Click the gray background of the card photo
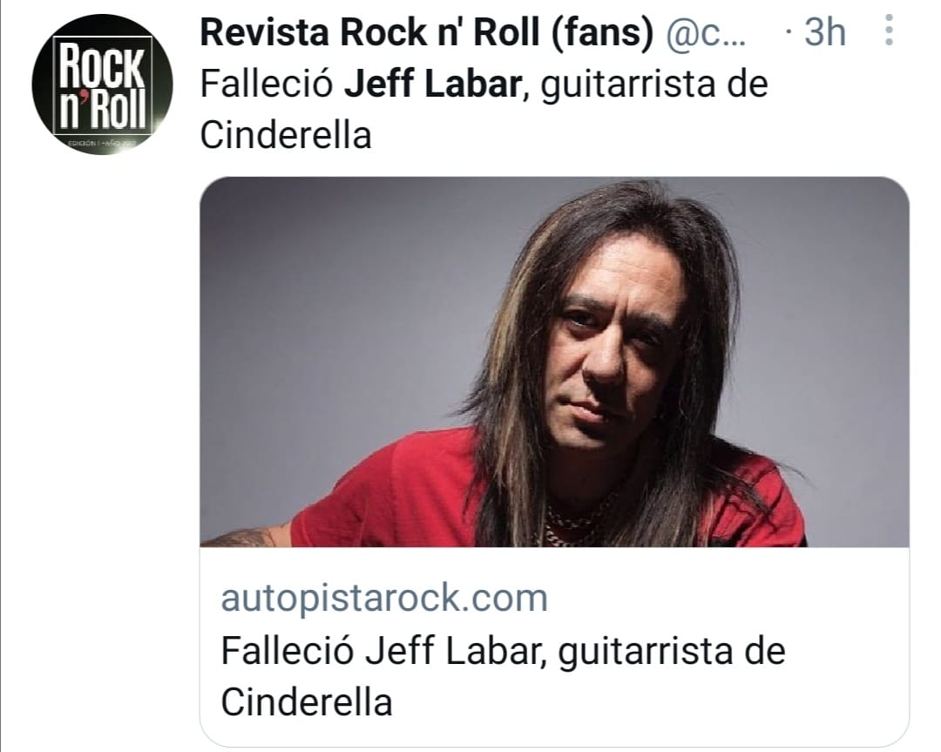 pyautogui.click(x=336, y=300)
